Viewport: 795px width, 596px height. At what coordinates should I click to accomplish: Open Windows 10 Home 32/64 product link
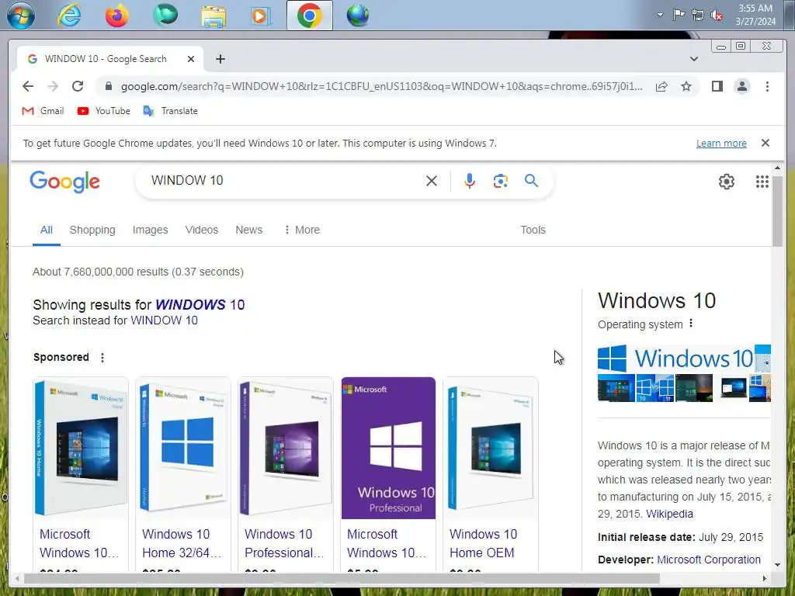(x=182, y=543)
